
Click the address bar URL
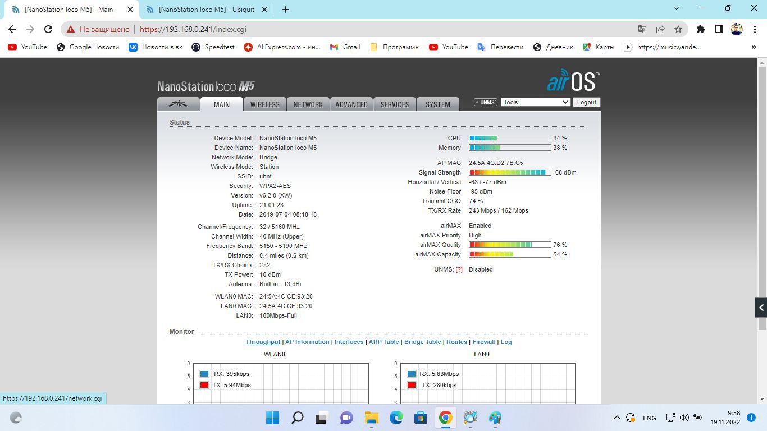[193, 29]
